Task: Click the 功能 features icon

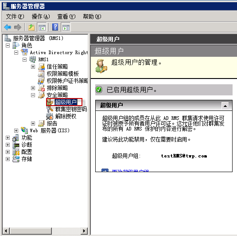Action: point(16,138)
